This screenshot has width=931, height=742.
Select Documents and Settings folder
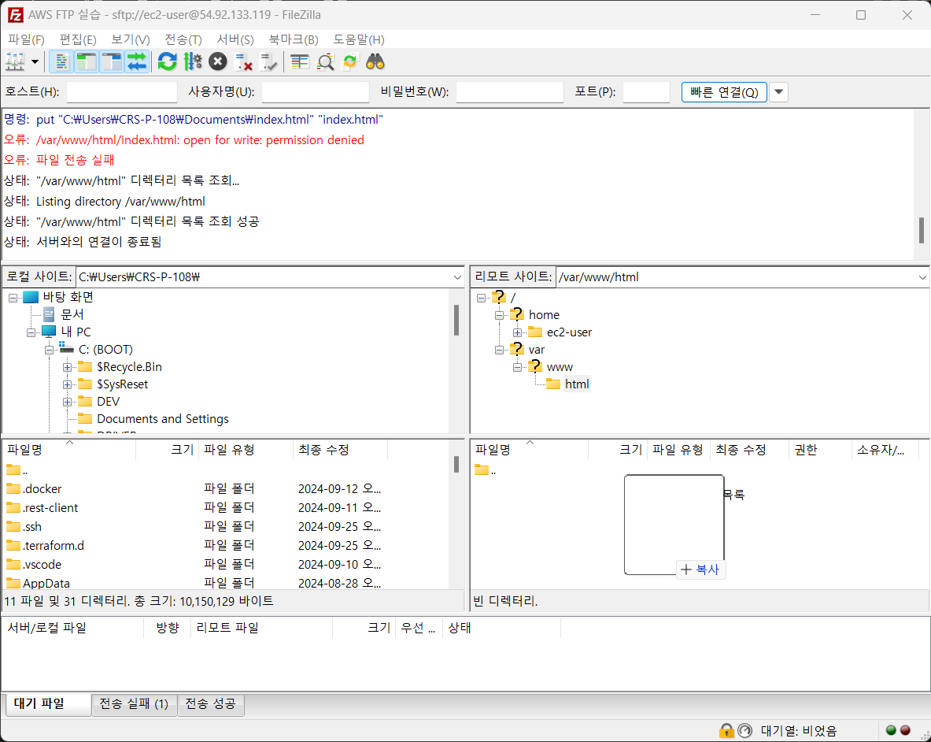[x=163, y=419]
